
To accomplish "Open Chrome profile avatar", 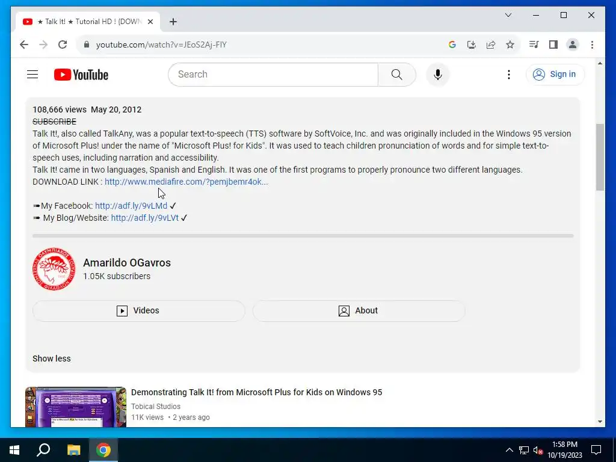I will pyautogui.click(x=573, y=45).
